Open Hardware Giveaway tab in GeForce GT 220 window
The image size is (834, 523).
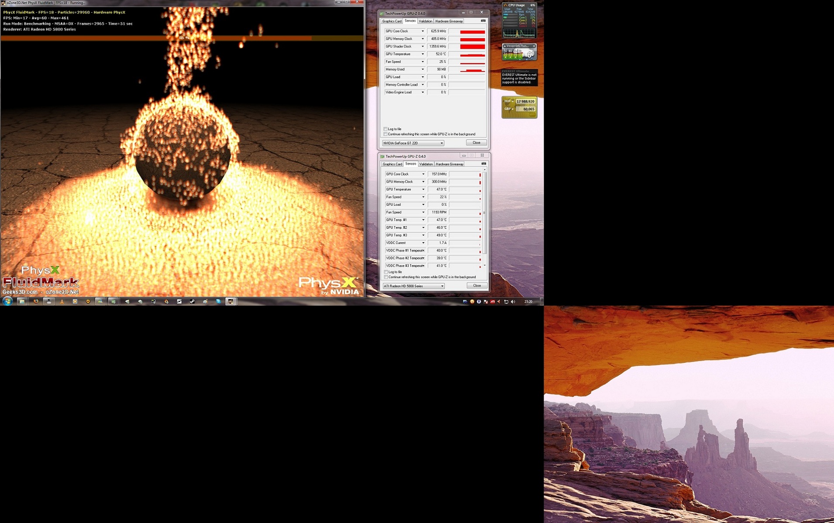click(449, 21)
